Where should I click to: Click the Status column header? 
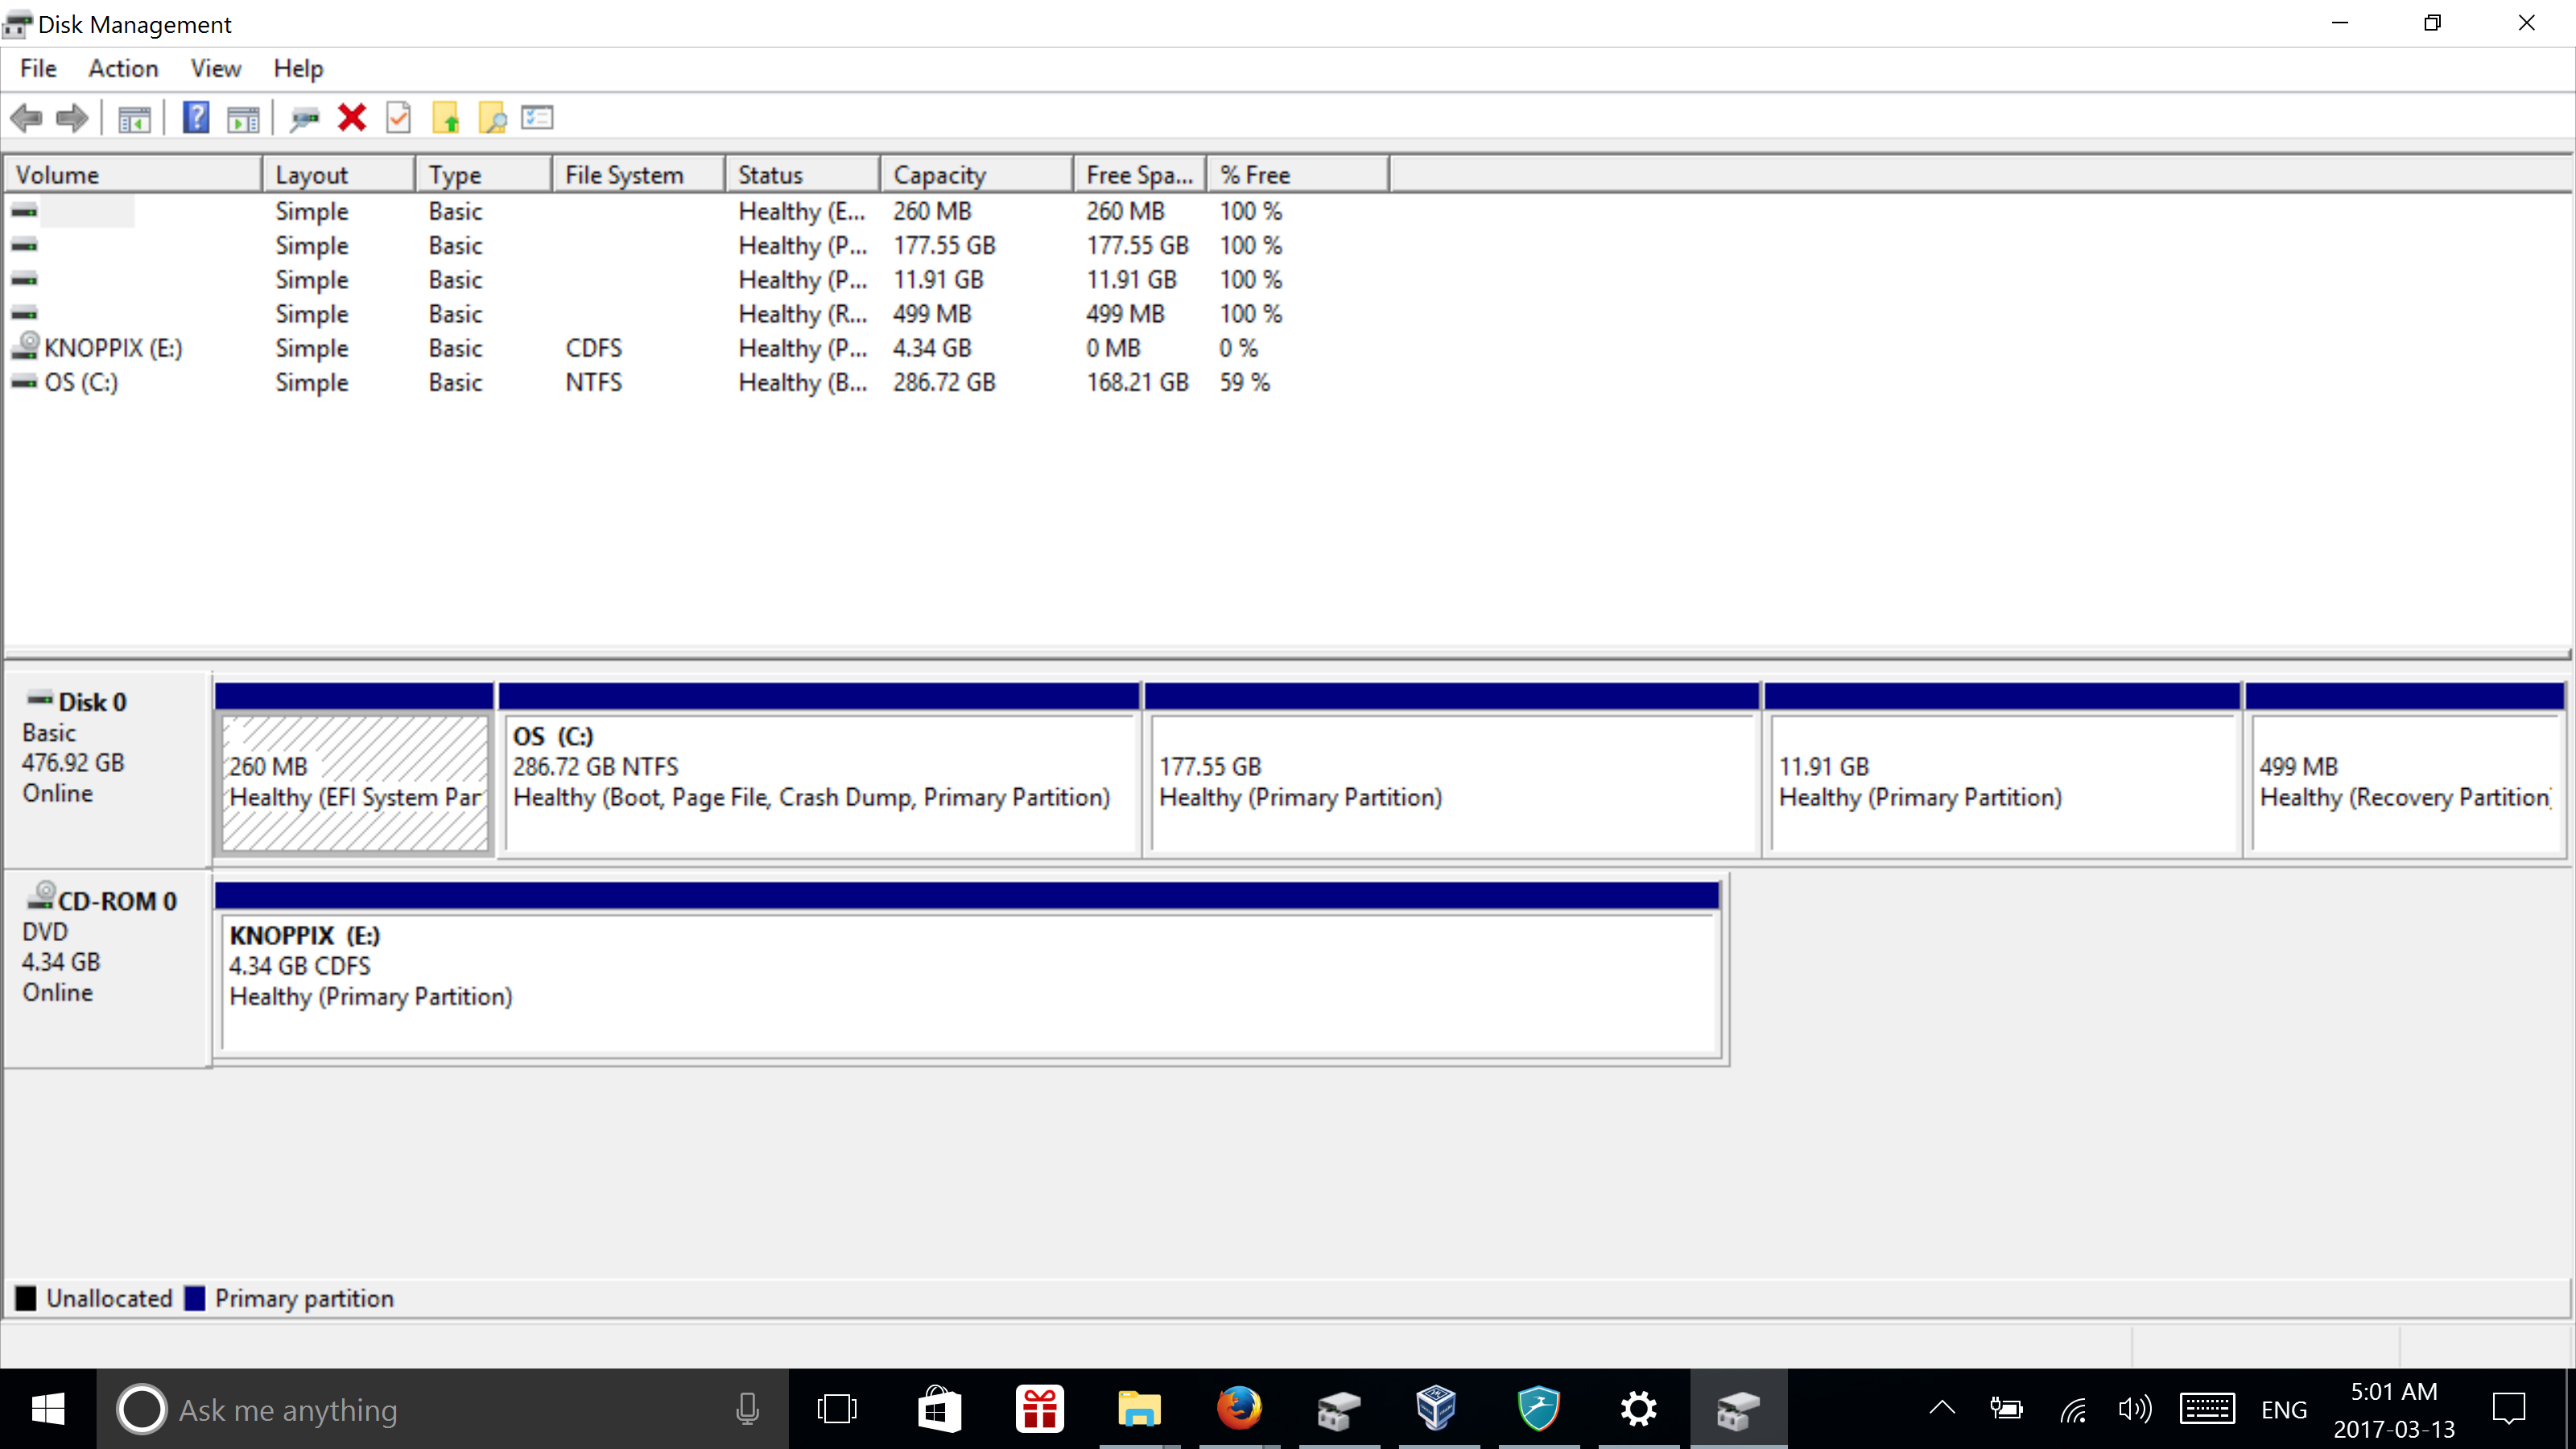click(802, 175)
